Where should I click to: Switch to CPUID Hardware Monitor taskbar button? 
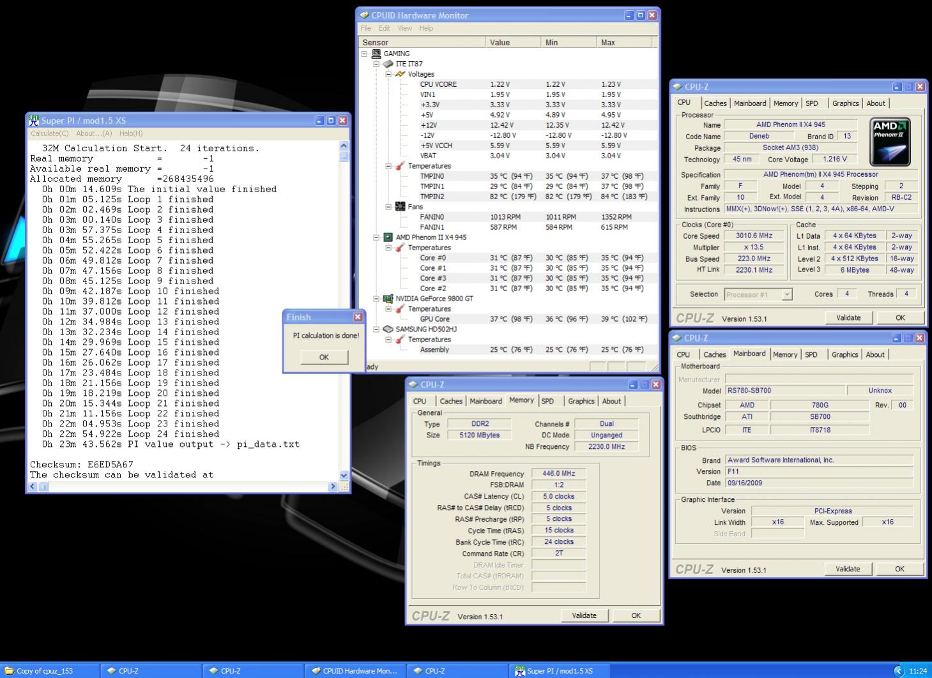[x=355, y=671]
